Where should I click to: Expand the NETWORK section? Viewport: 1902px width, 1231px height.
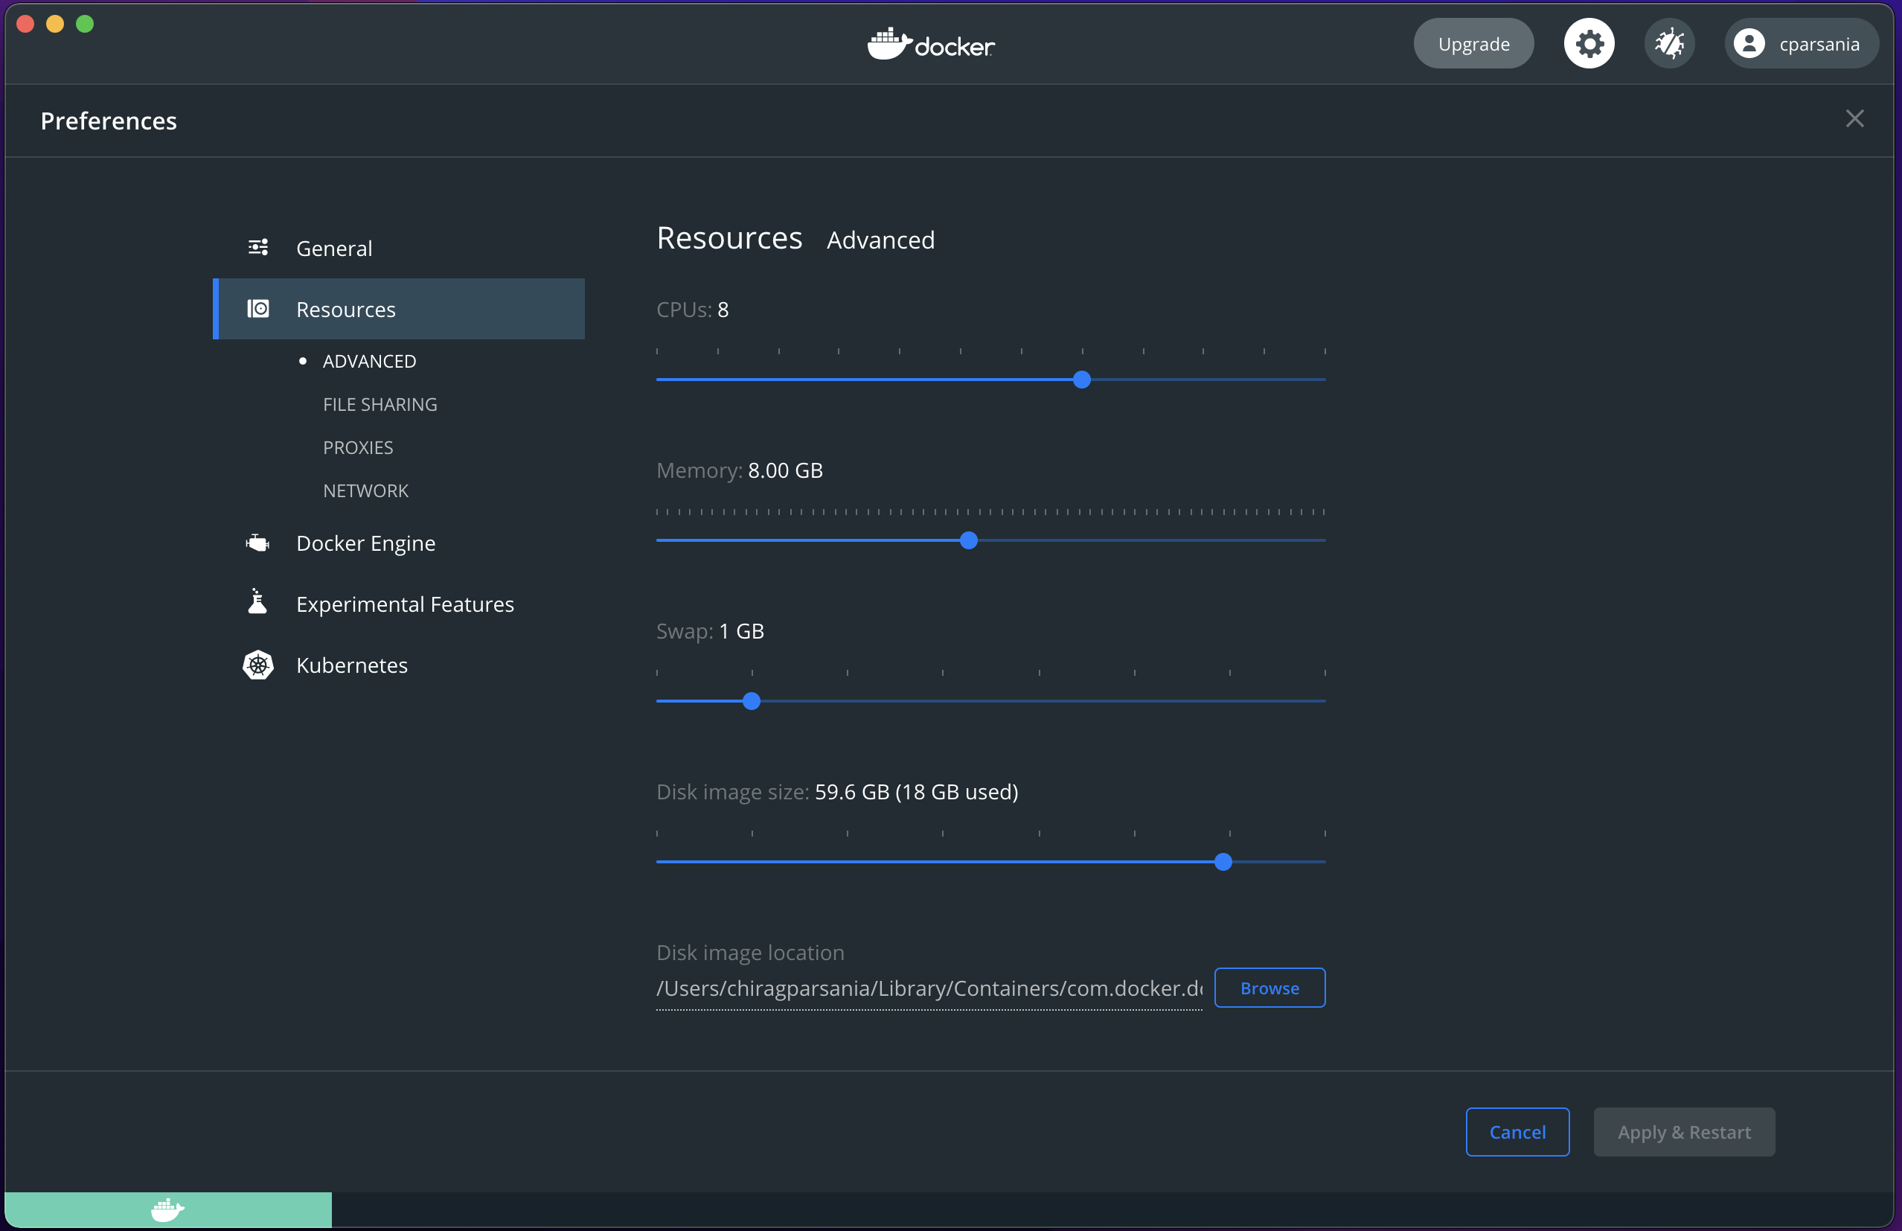coord(365,490)
